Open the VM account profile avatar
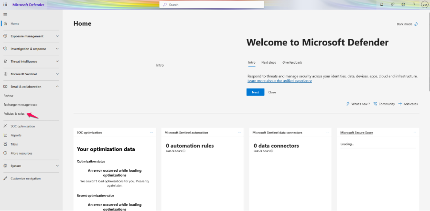This screenshot has width=430, height=211. pos(424,4)
